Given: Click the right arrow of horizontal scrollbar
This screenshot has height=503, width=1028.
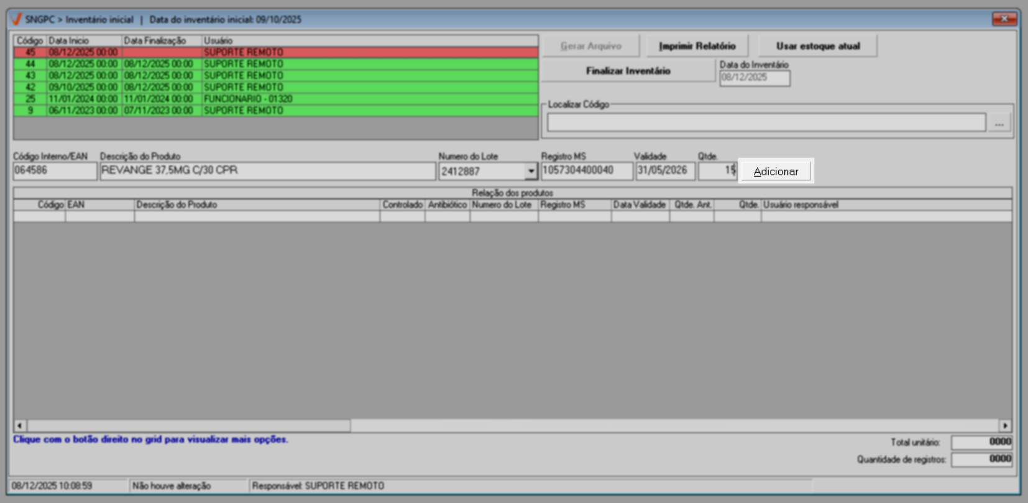Looking at the screenshot, I should (1005, 426).
